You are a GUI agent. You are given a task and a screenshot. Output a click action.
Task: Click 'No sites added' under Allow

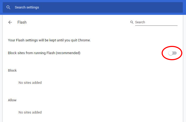click(30, 112)
